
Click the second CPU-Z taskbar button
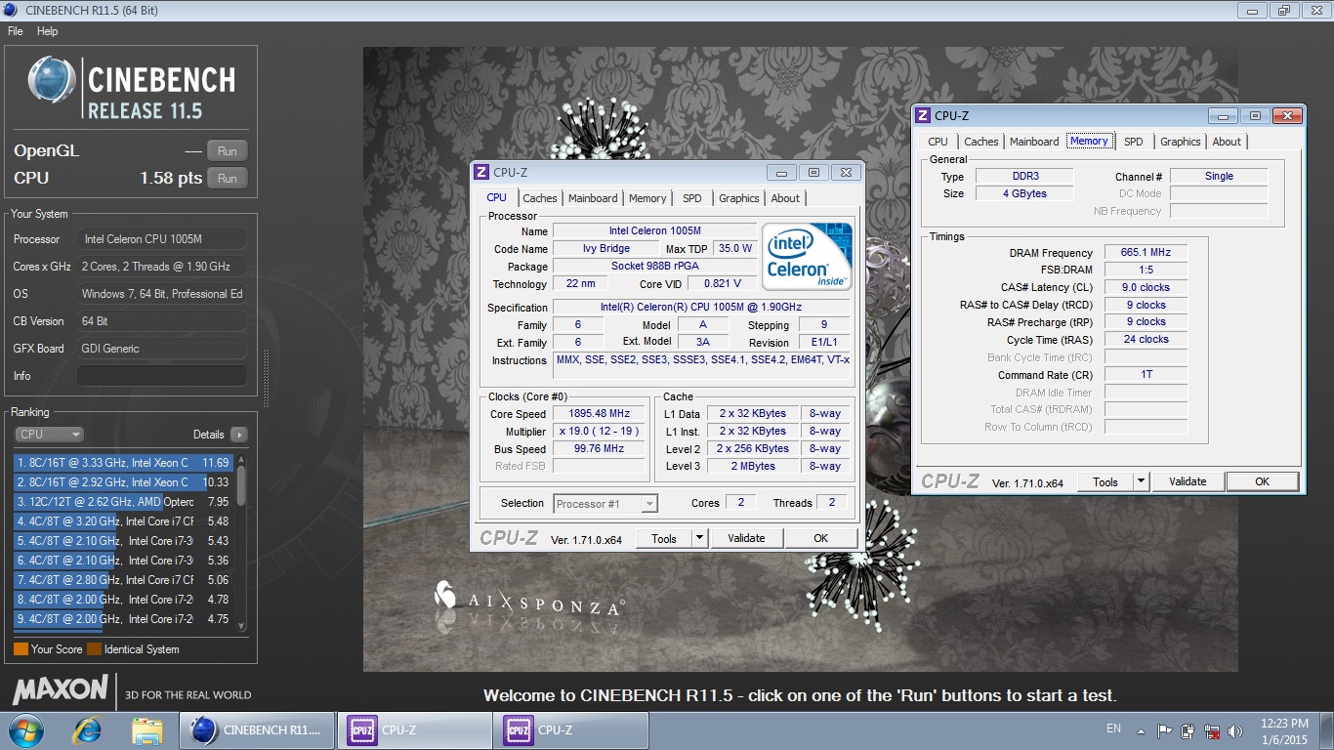point(570,730)
